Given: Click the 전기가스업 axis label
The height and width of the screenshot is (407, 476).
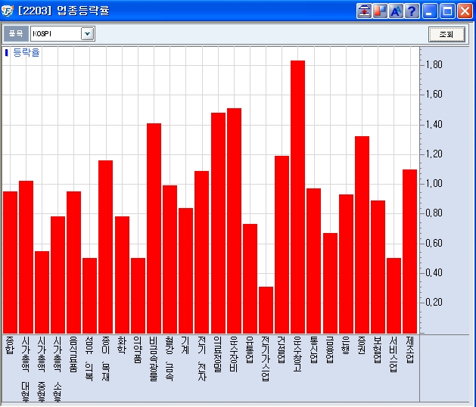Looking at the screenshot, I should 266,359.
